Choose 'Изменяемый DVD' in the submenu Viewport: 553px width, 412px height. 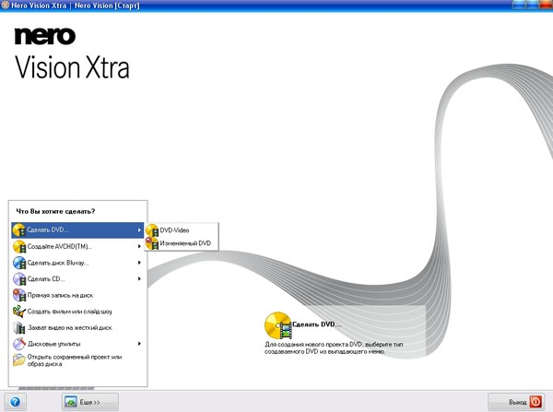point(184,243)
